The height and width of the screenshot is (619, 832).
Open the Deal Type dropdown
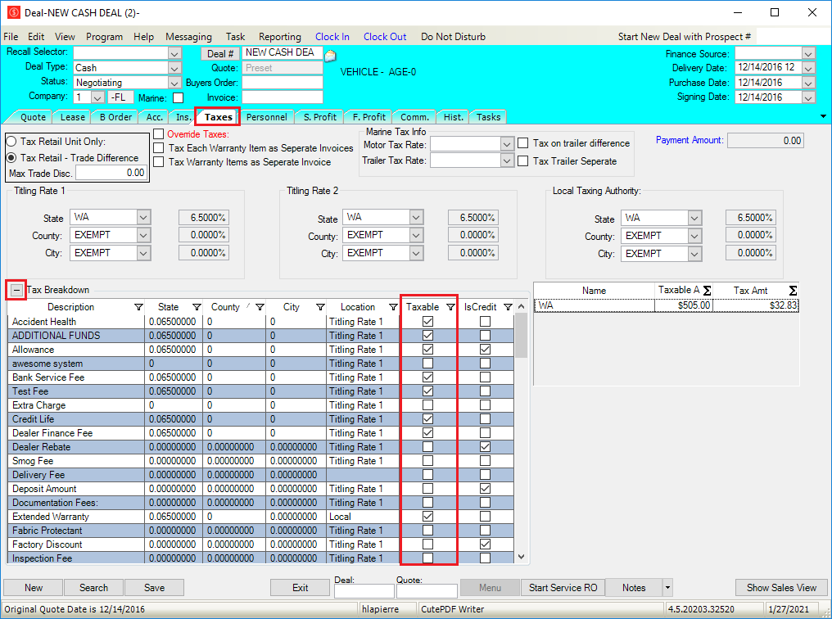click(x=174, y=68)
